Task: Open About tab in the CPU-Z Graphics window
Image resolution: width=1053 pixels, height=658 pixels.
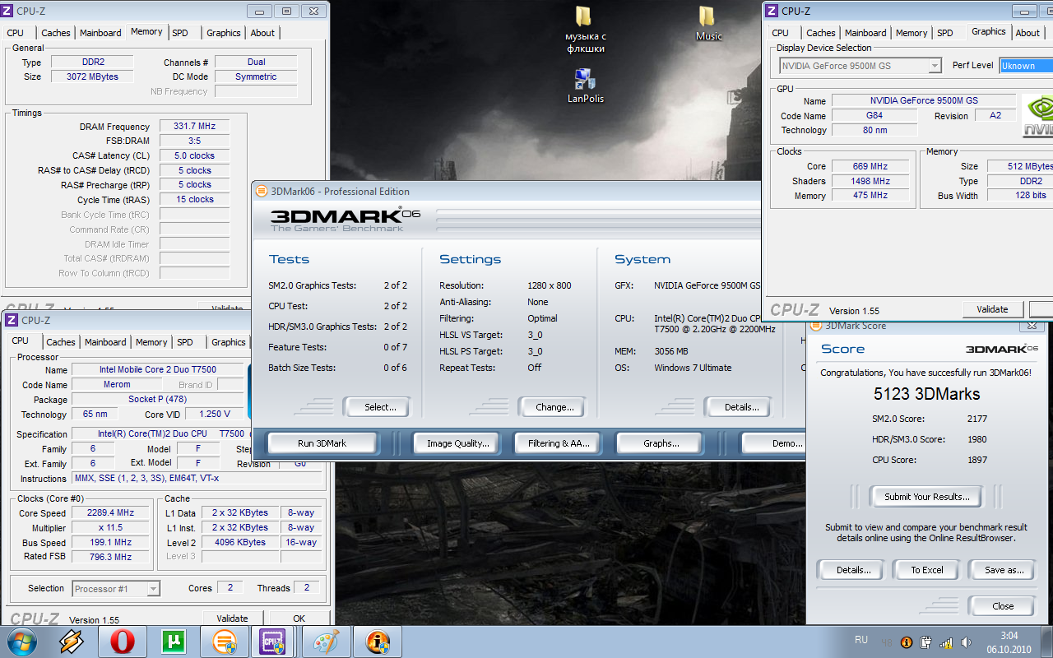Action: [x=1027, y=33]
